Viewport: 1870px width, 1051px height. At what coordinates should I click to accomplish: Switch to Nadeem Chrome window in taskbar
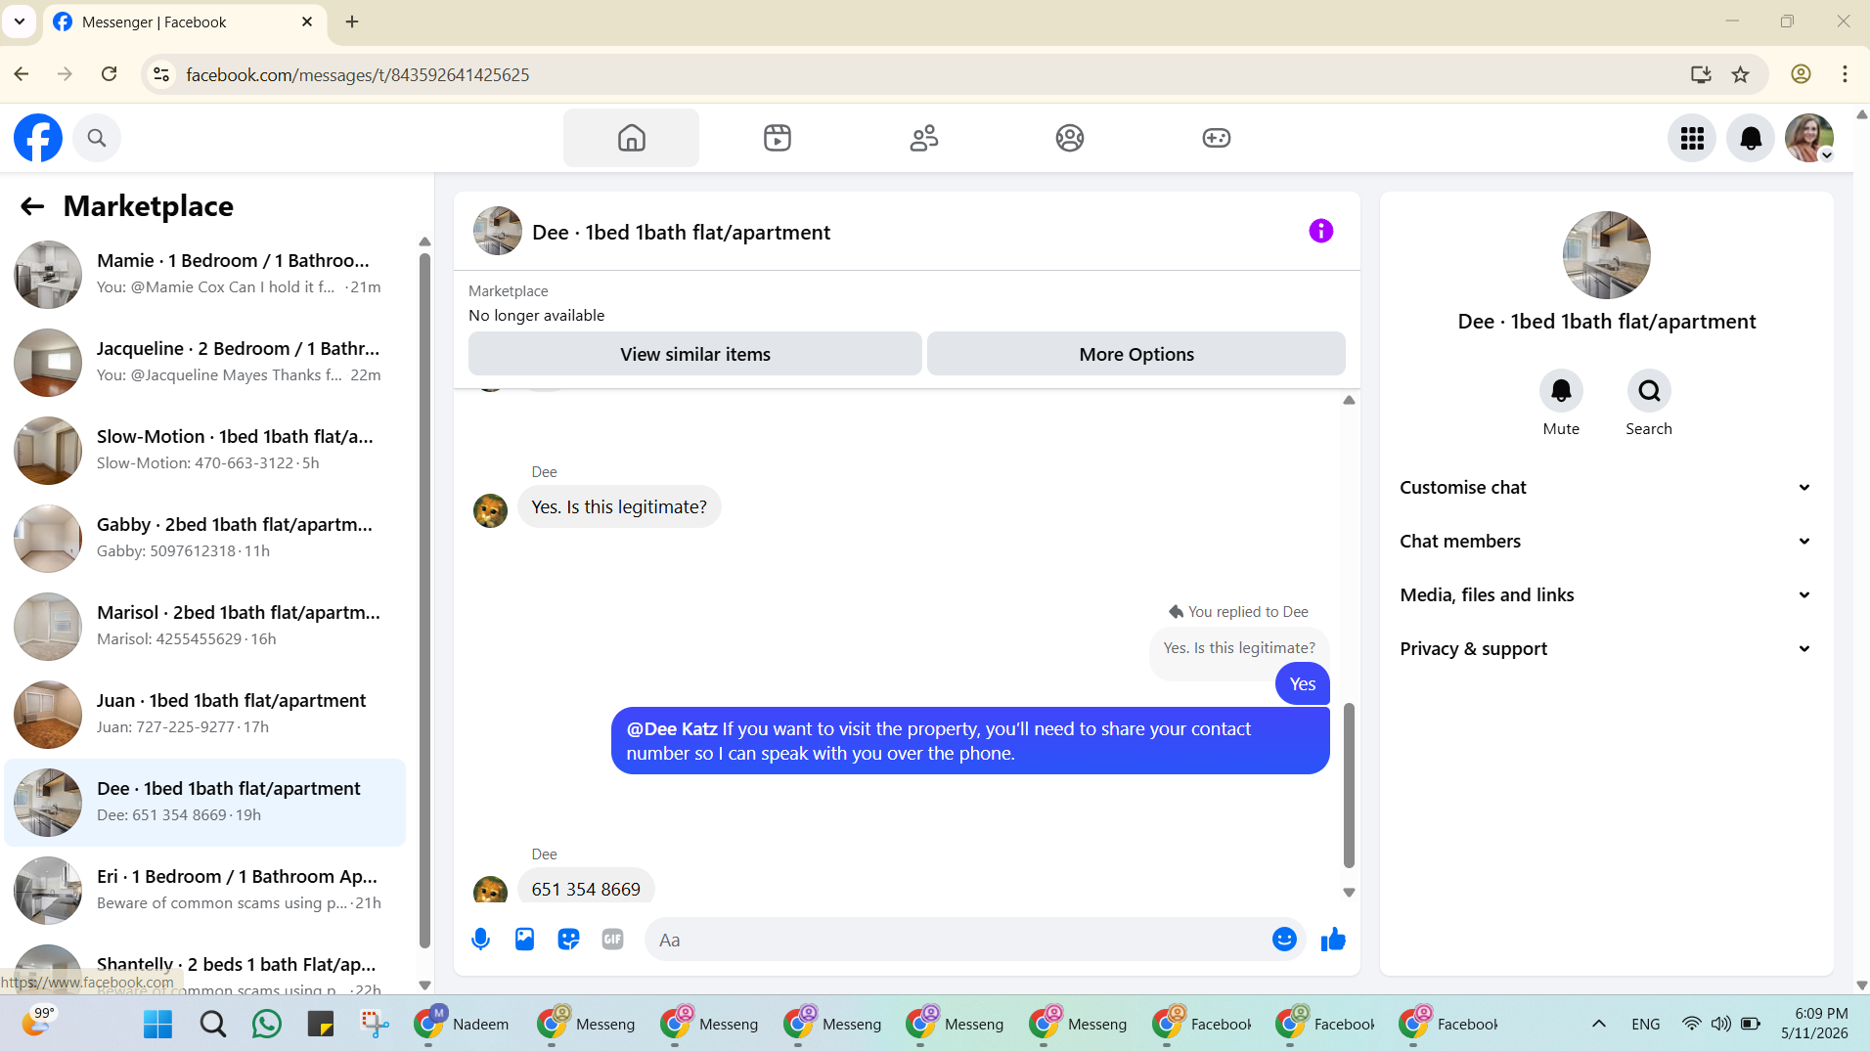pos(463,1024)
